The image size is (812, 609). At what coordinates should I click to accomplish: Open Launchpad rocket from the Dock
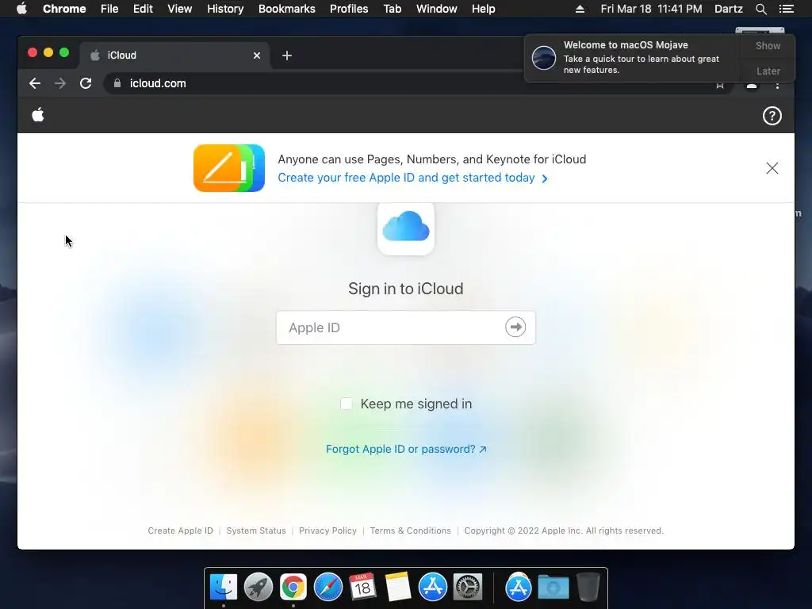click(x=259, y=588)
